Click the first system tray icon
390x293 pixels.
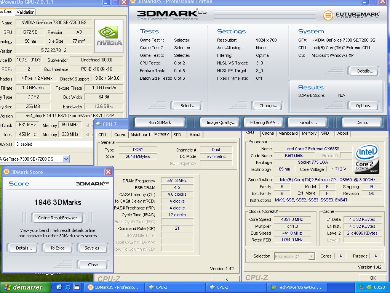(x=361, y=287)
